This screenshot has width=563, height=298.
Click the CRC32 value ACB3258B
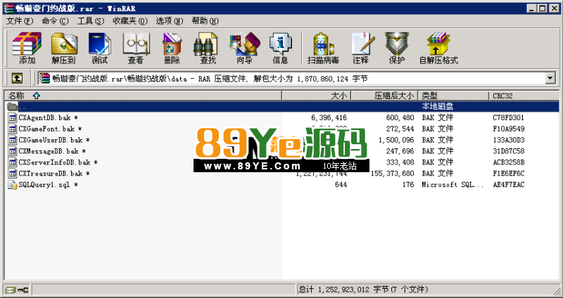click(x=509, y=162)
